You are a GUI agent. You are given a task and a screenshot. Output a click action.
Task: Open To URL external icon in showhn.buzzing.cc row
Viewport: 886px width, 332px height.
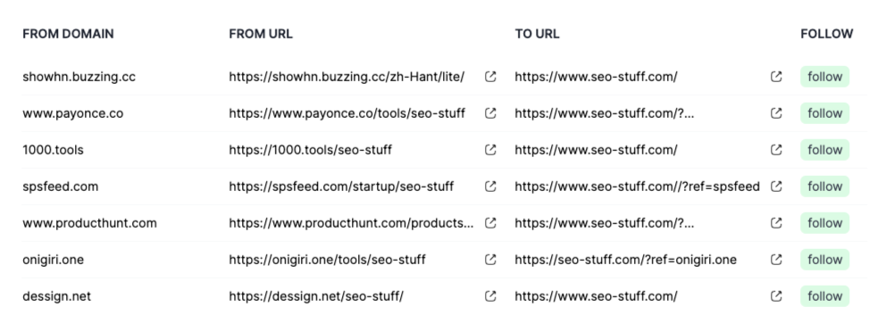point(776,76)
